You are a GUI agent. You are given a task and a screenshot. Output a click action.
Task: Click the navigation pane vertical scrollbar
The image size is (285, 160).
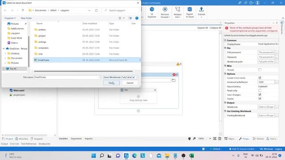(28, 51)
